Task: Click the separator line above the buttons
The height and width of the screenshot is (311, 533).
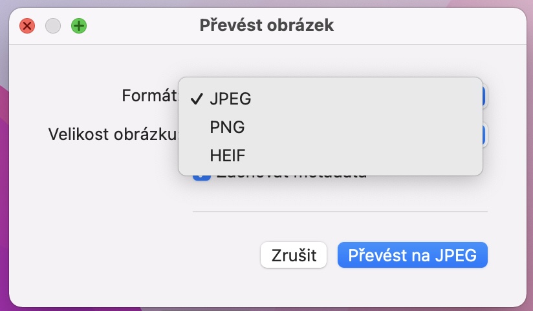Action: [x=340, y=211]
